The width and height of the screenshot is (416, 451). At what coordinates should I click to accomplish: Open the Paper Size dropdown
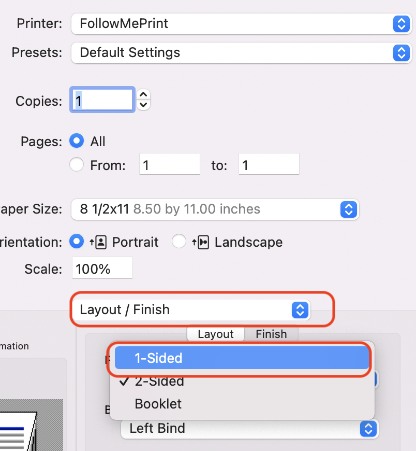tap(215, 209)
